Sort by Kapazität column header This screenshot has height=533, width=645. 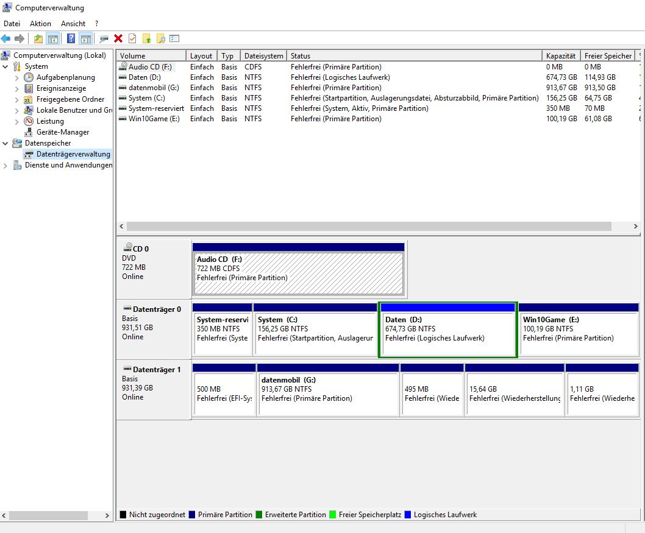561,56
